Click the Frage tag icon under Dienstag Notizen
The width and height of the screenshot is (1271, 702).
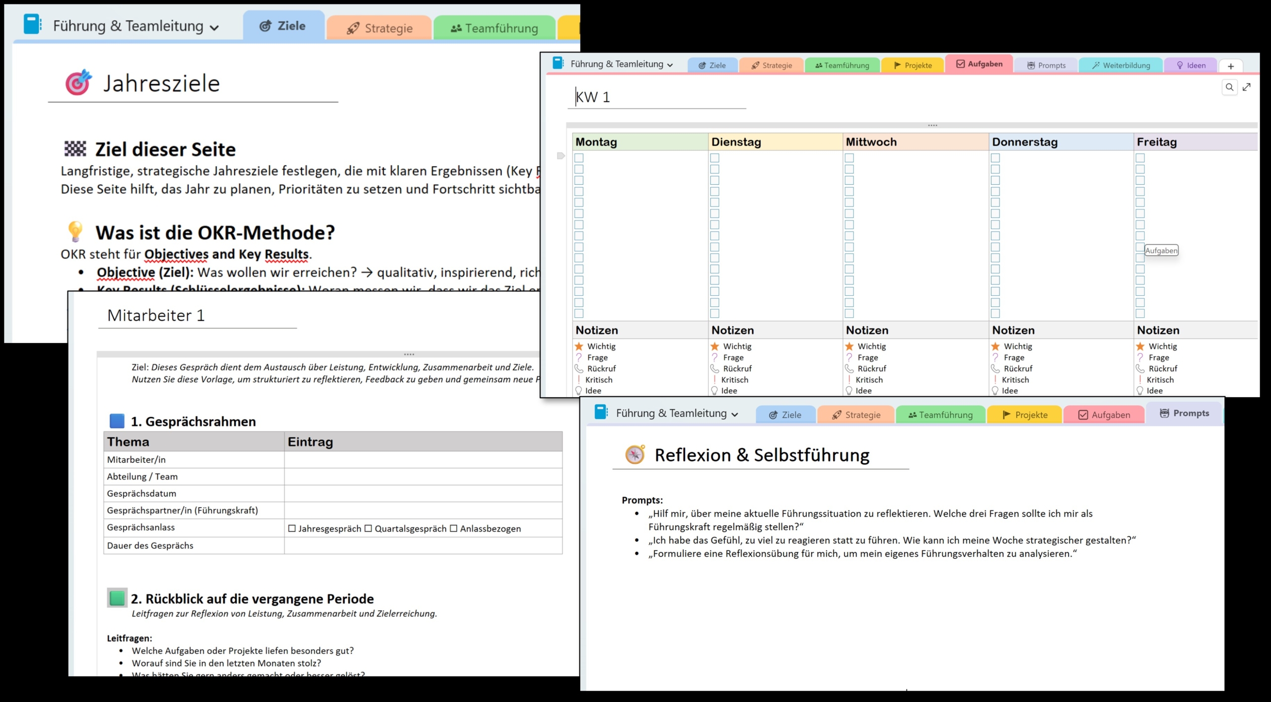714,357
